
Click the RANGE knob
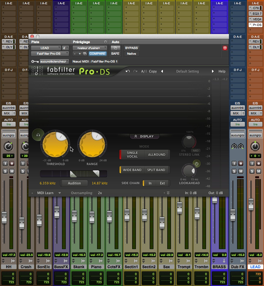point(92,144)
